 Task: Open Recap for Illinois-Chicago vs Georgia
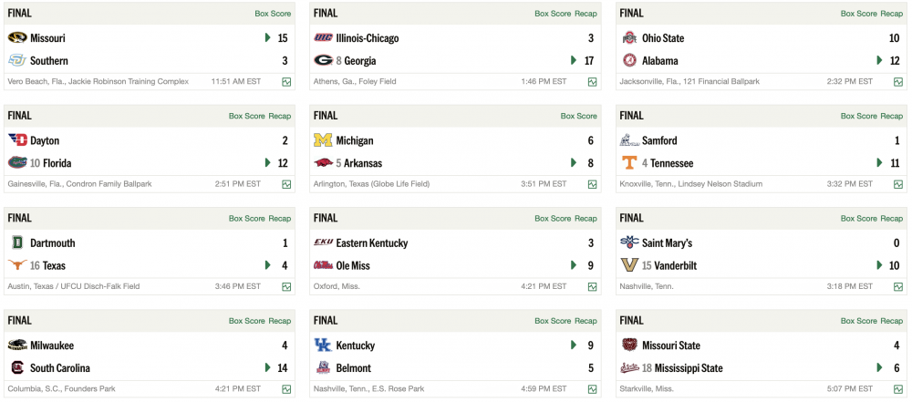586,14
